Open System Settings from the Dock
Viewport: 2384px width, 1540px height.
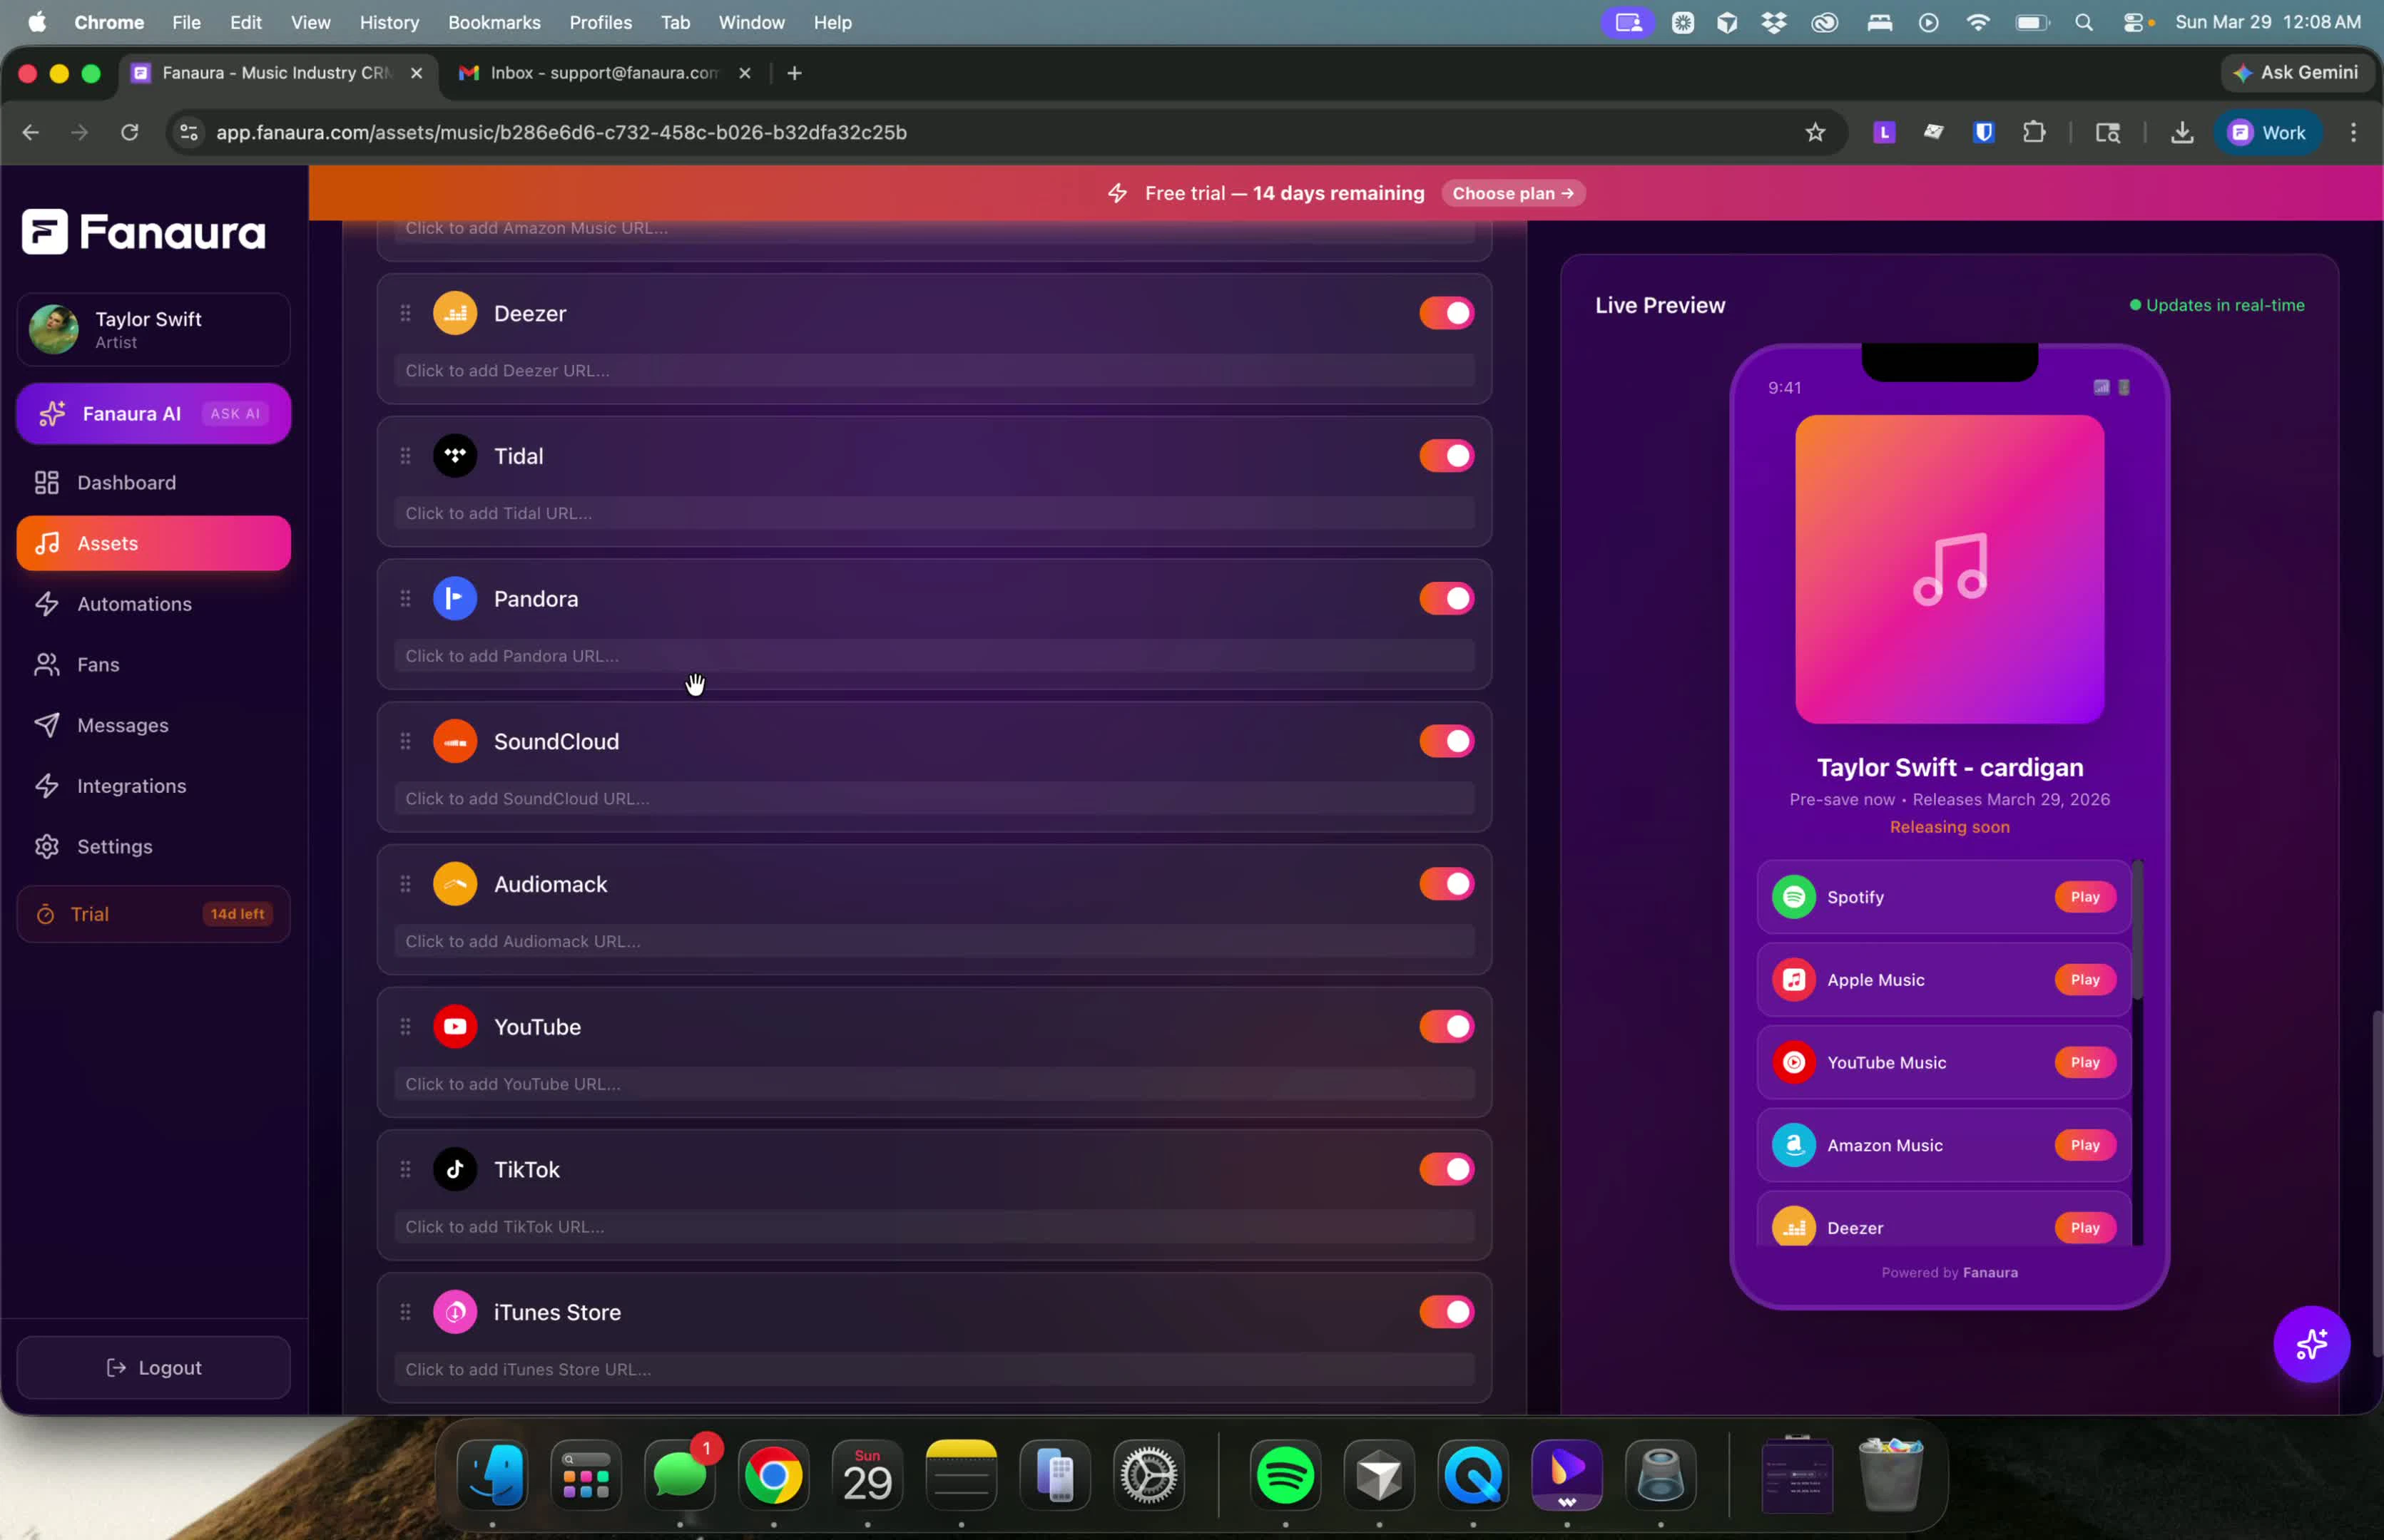click(x=1148, y=1475)
